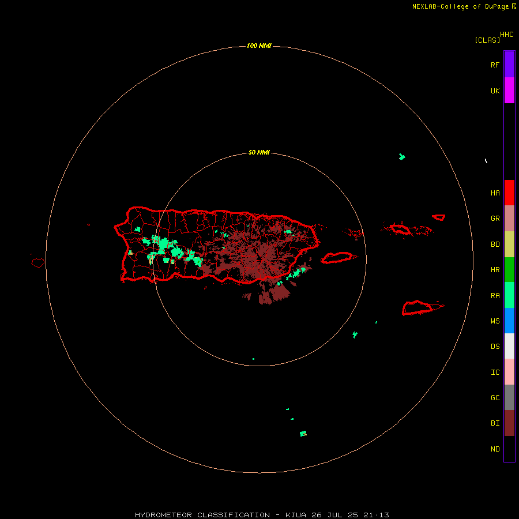Click the DS legend label
This screenshot has width=519, height=519.
[495, 347]
